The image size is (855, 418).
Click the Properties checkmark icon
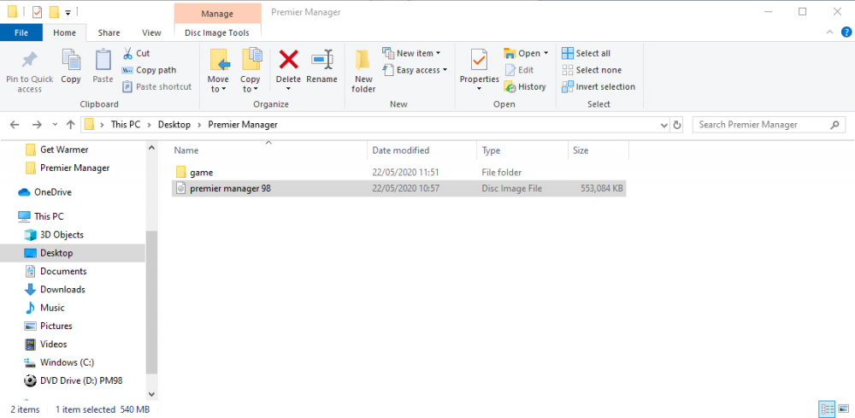480,59
